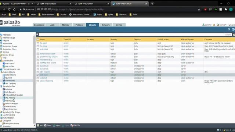235x132 pixels.
Task: Check the ftp-block row checkbox
Action: tap(38, 46)
